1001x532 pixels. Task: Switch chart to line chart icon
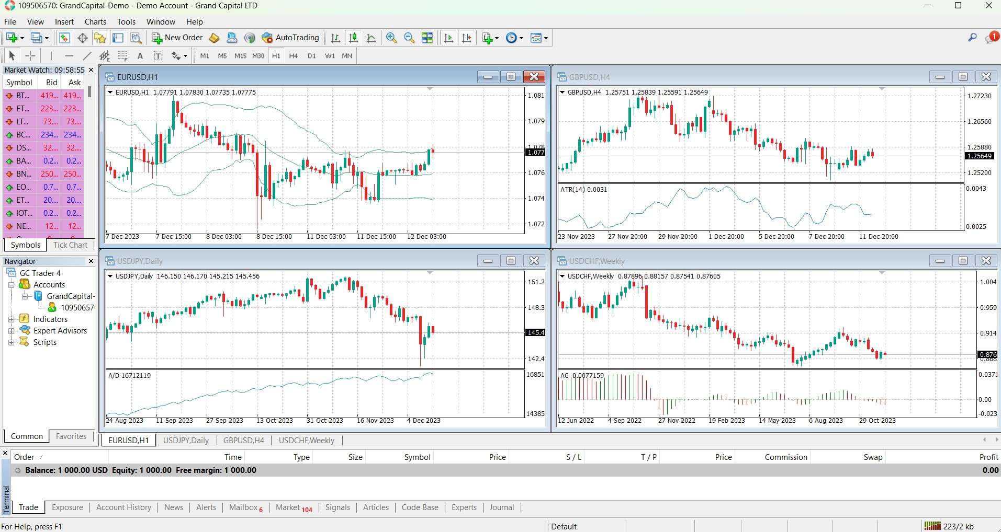[x=372, y=38]
